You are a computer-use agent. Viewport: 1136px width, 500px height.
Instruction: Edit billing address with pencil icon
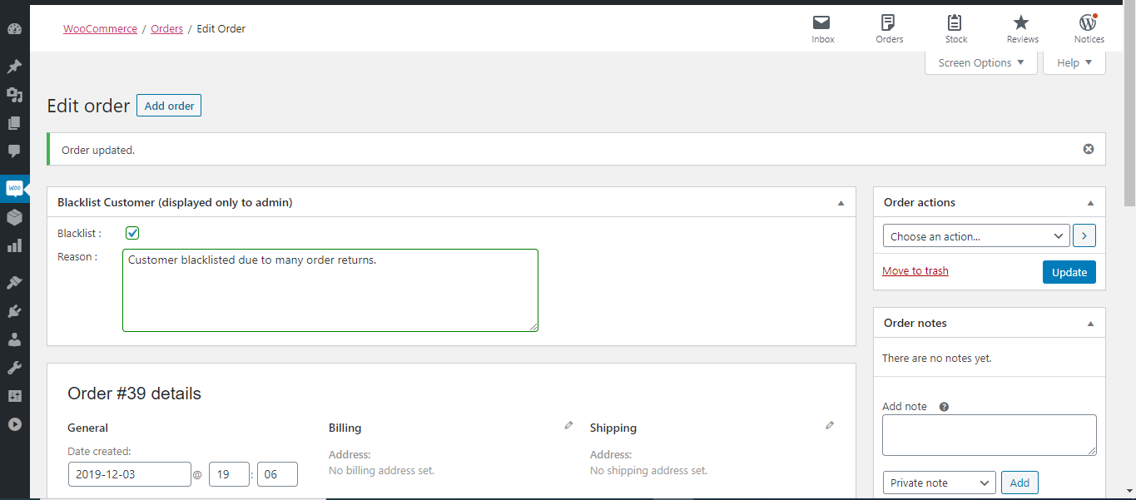pos(568,425)
